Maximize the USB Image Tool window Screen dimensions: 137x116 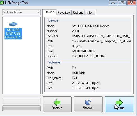[122, 3]
